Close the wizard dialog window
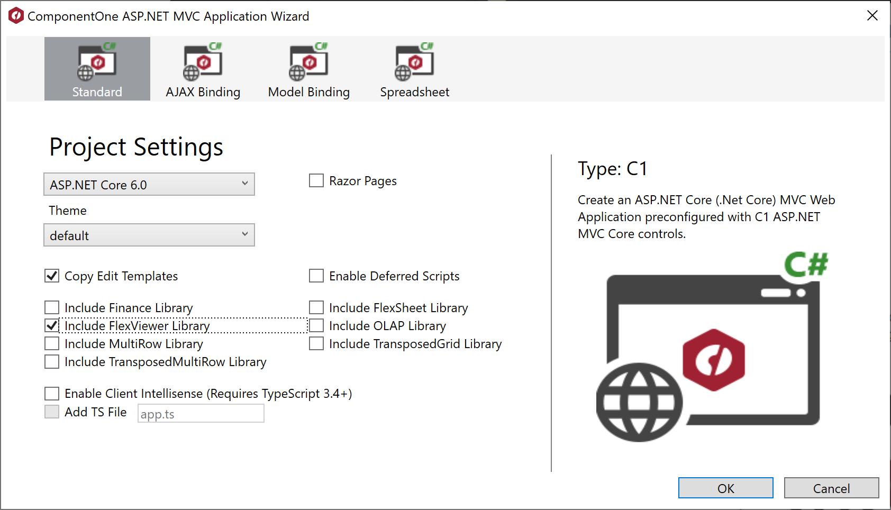Viewport: 891px width, 510px height. tap(872, 16)
